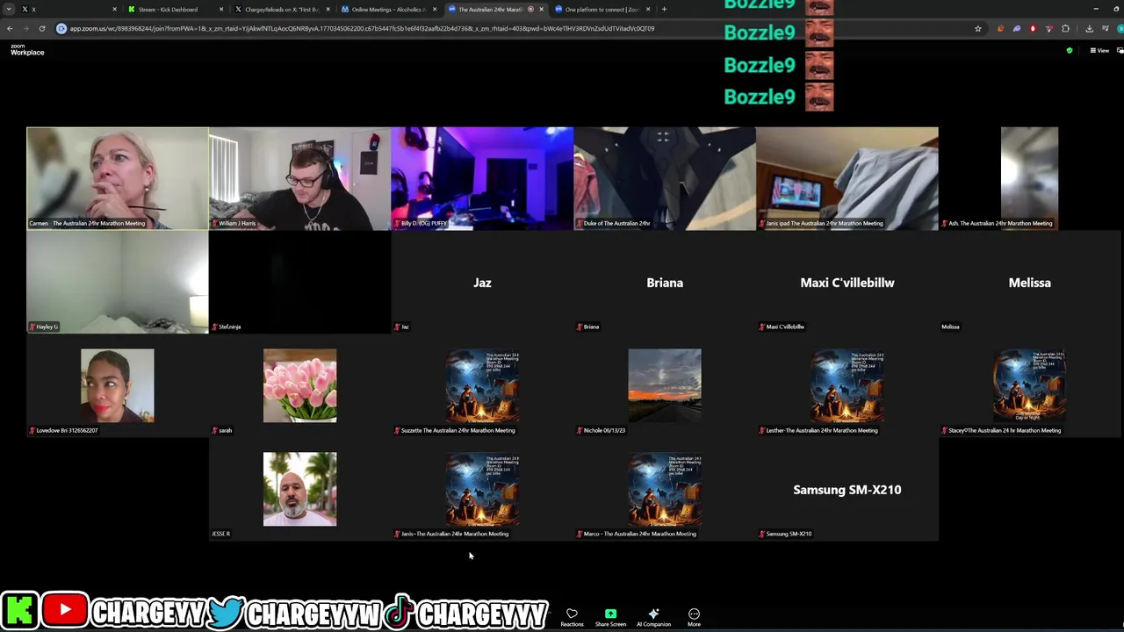This screenshot has width=1124, height=632.
Task: Click the Zoom Workplace logo
Action: click(27, 50)
